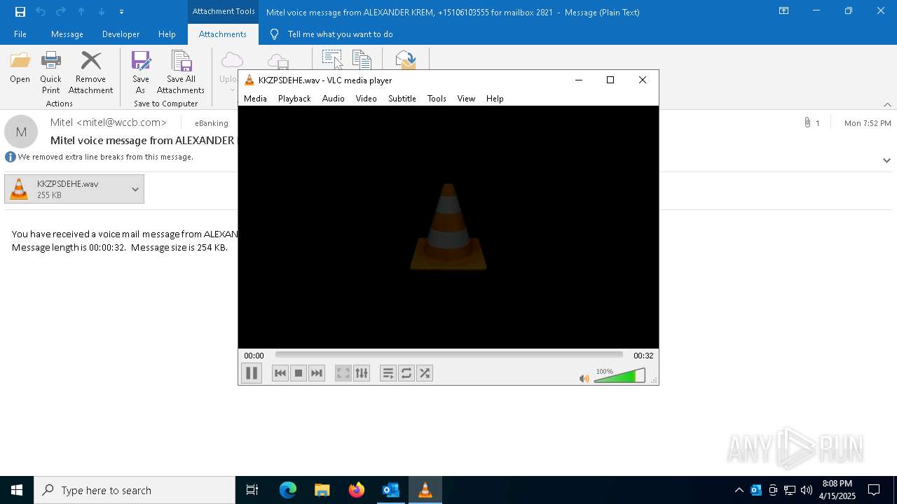This screenshot has height=504, width=897.
Task: Expand the Customize Quick Access Toolbar dropdown
Action: click(x=121, y=12)
